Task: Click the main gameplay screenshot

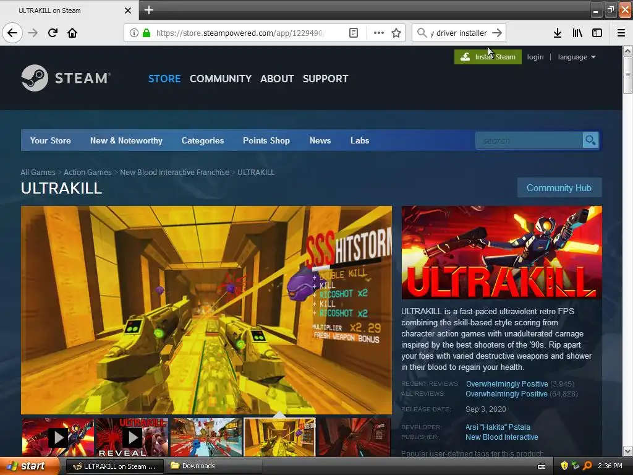Action: 206,310
